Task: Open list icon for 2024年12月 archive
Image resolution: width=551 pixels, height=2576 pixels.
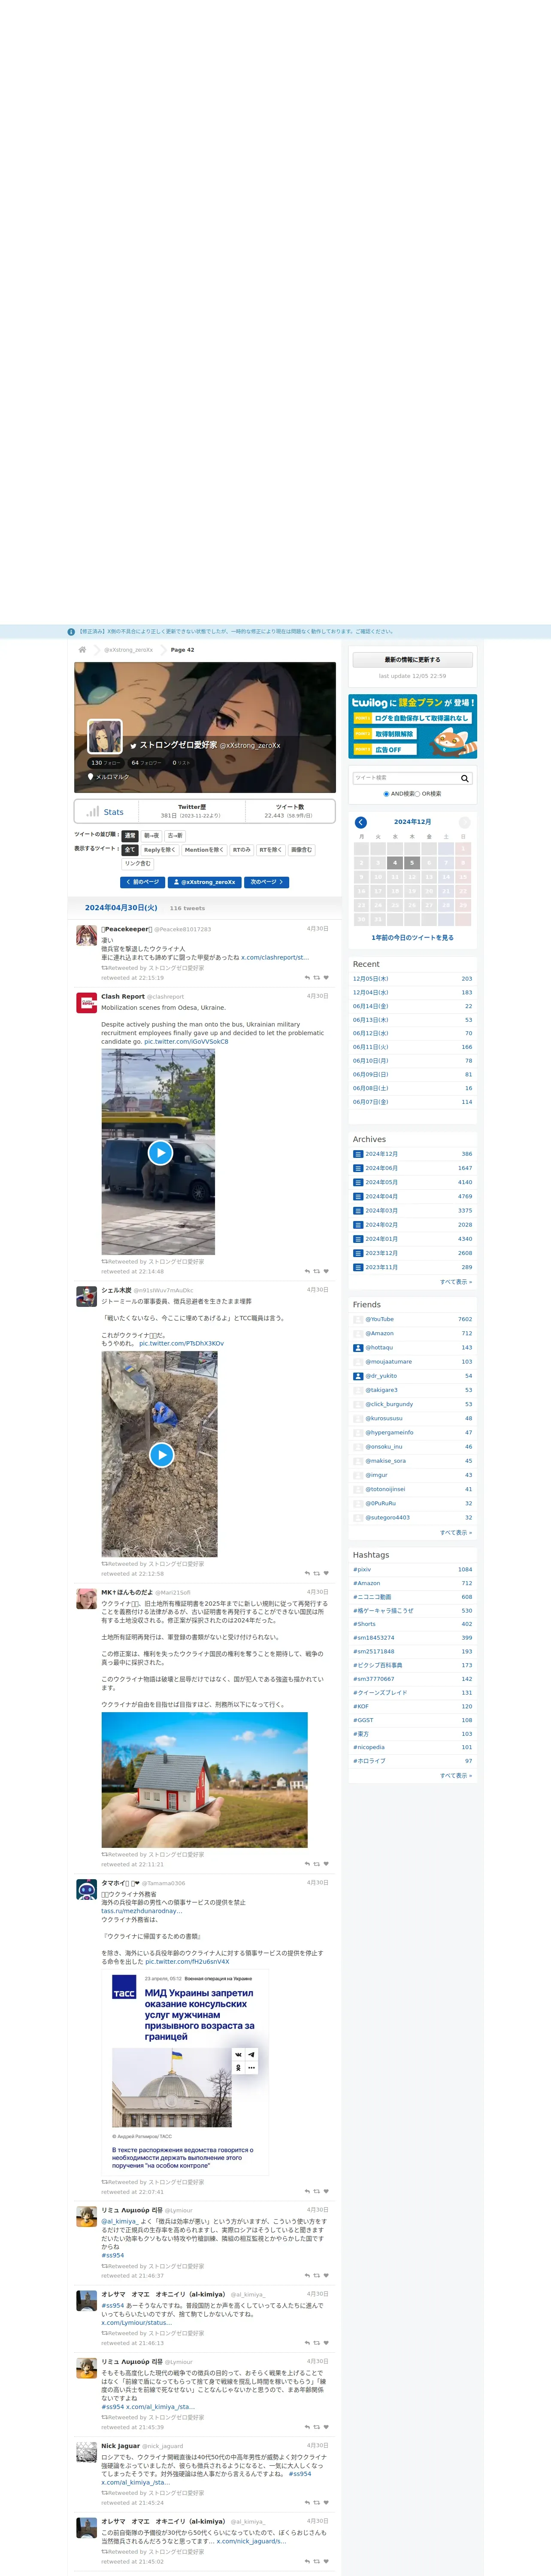Action: [358, 1154]
